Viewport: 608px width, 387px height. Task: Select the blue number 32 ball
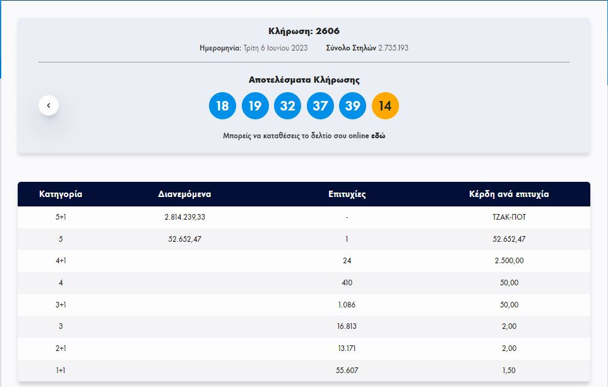point(287,105)
